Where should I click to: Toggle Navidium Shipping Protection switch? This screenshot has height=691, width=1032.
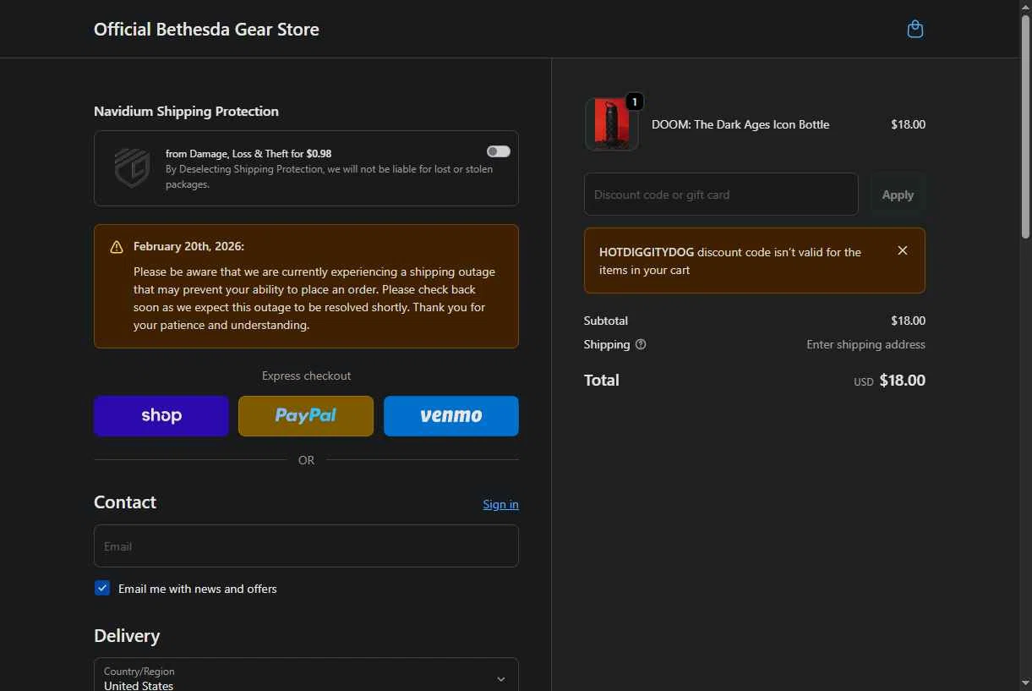point(499,151)
